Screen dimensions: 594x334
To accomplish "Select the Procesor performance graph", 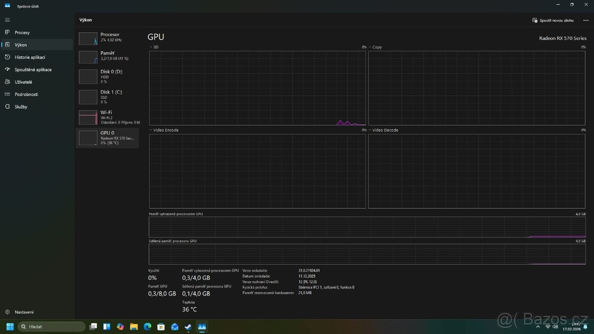I will coord(107,39).
